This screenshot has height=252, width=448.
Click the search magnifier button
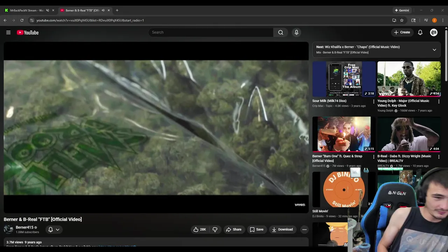coord(280,32)
